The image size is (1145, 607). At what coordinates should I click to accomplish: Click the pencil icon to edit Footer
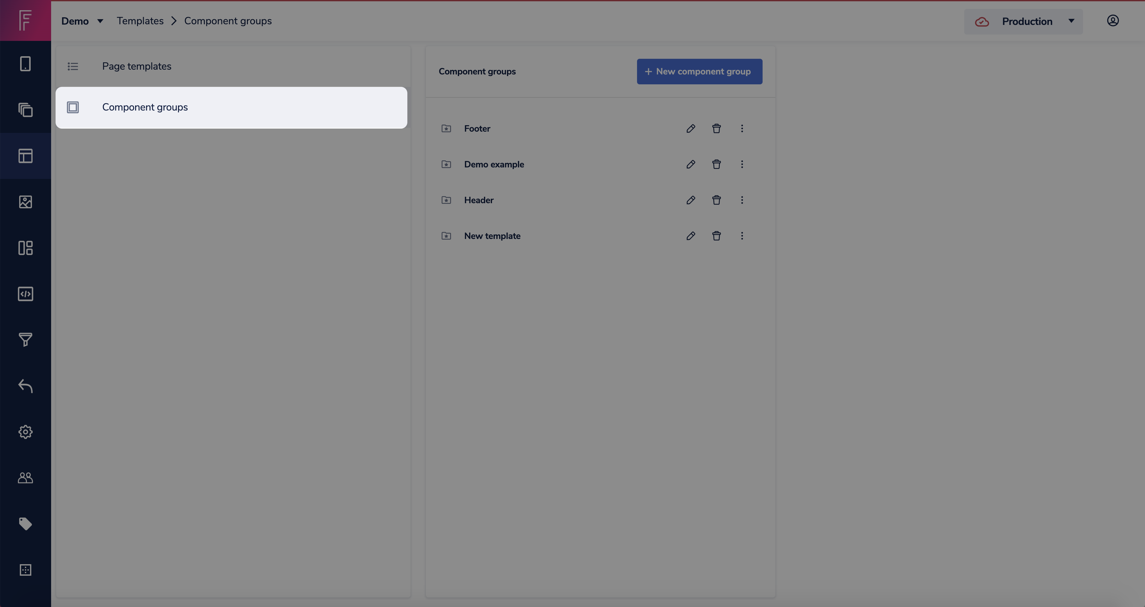691,128
